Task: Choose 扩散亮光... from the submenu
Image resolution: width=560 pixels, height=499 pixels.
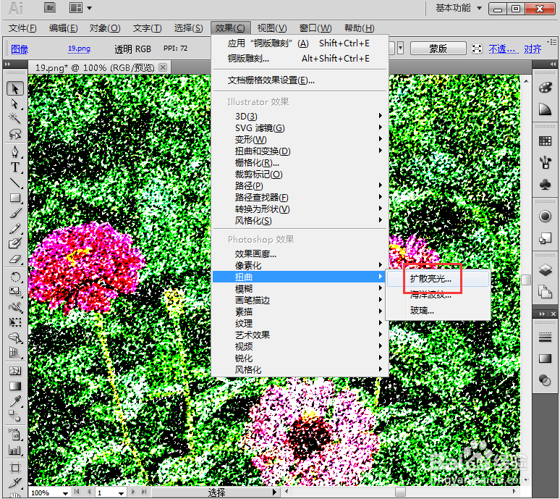Action: (x=438, y=279)
